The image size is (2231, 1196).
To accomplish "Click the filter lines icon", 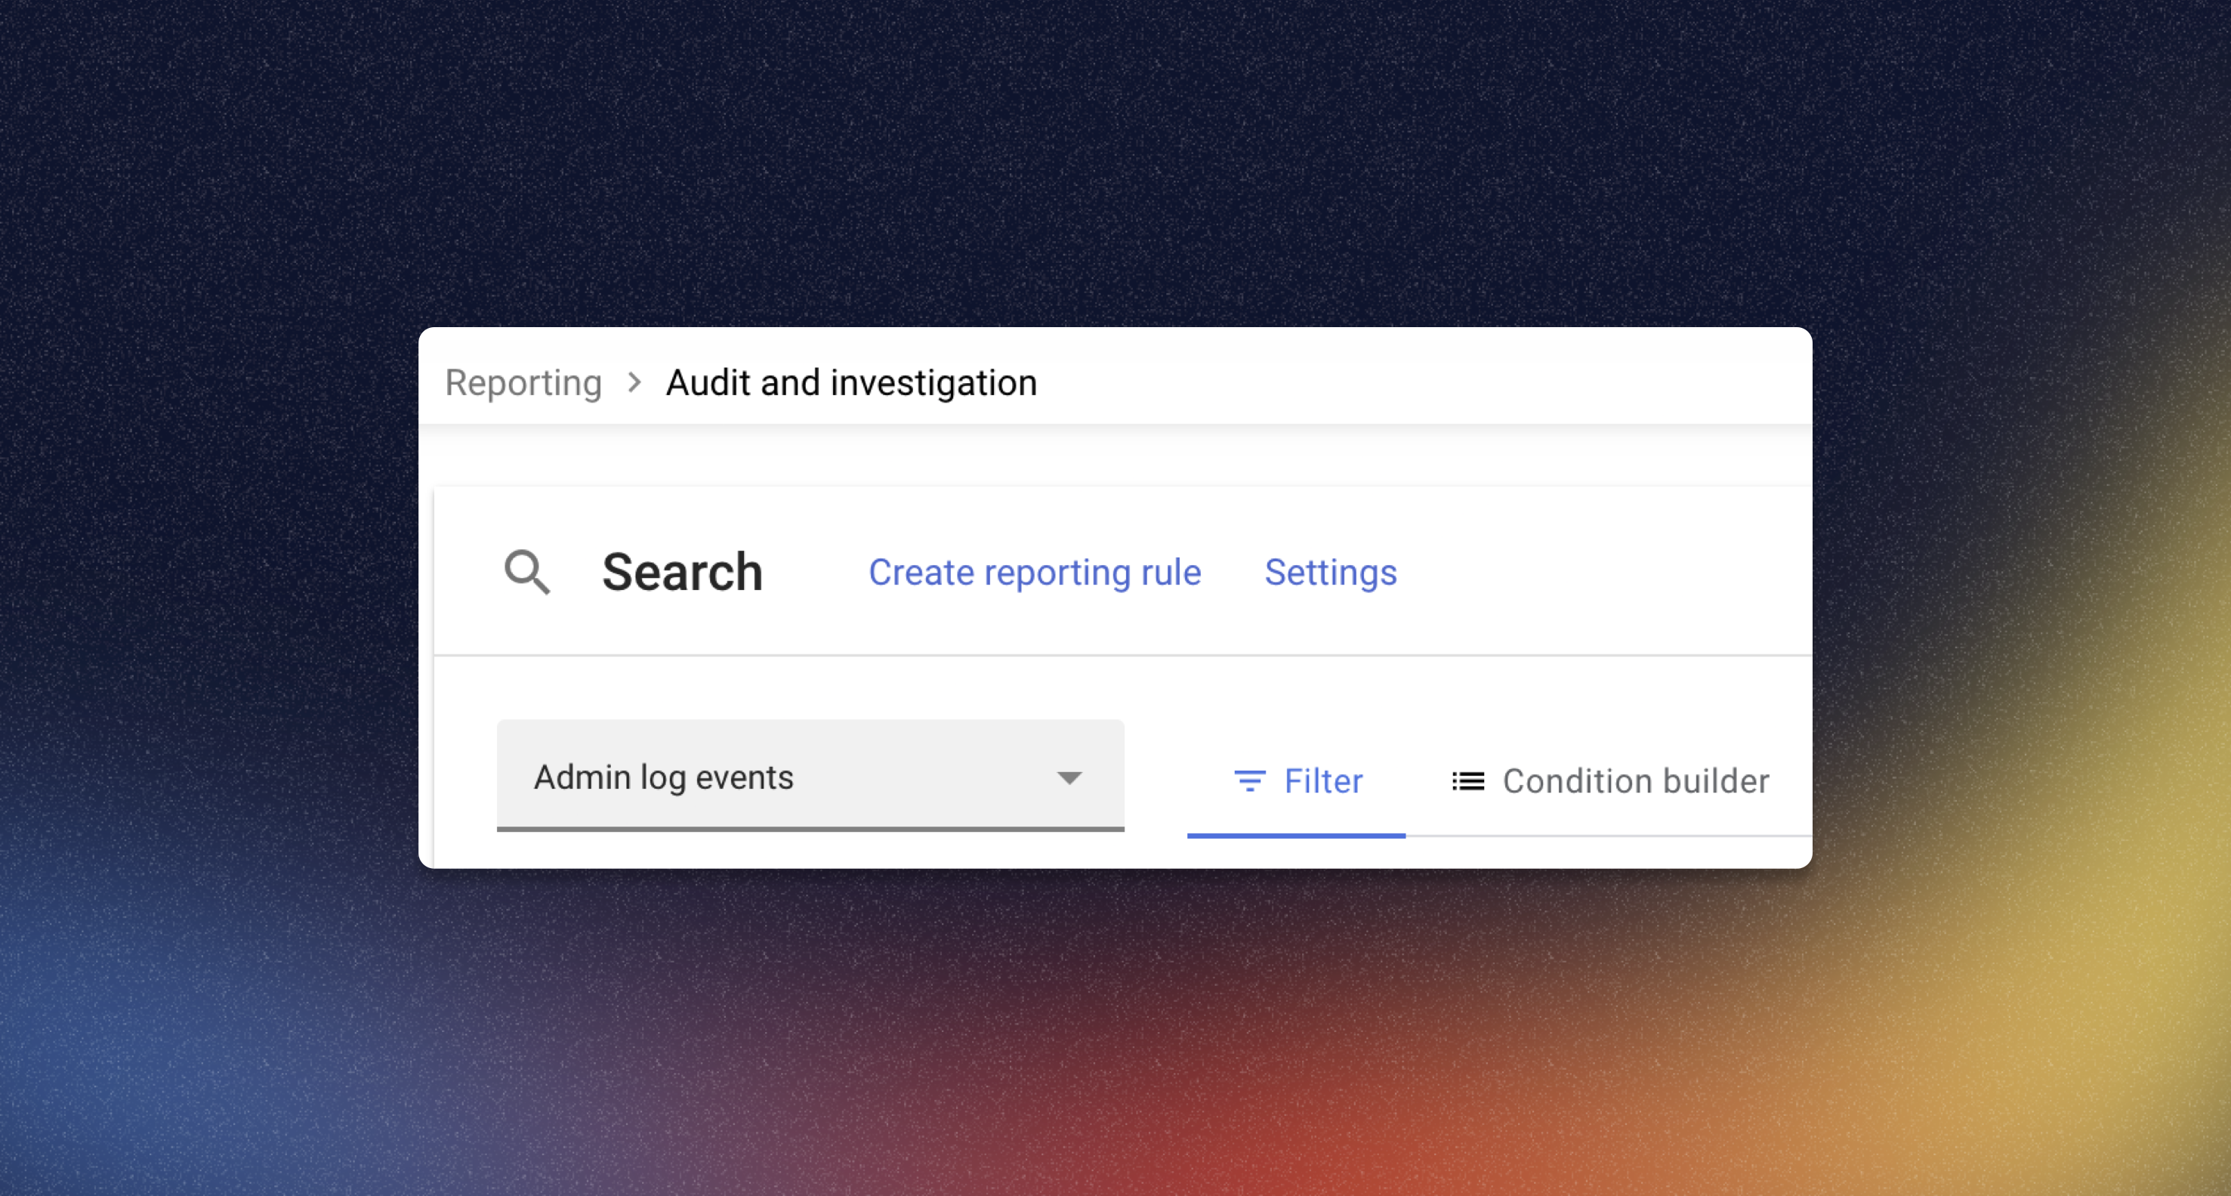I will (x=1250, y=781).
